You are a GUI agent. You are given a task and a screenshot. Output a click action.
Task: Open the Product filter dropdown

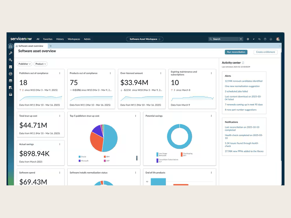click(40, 64)
